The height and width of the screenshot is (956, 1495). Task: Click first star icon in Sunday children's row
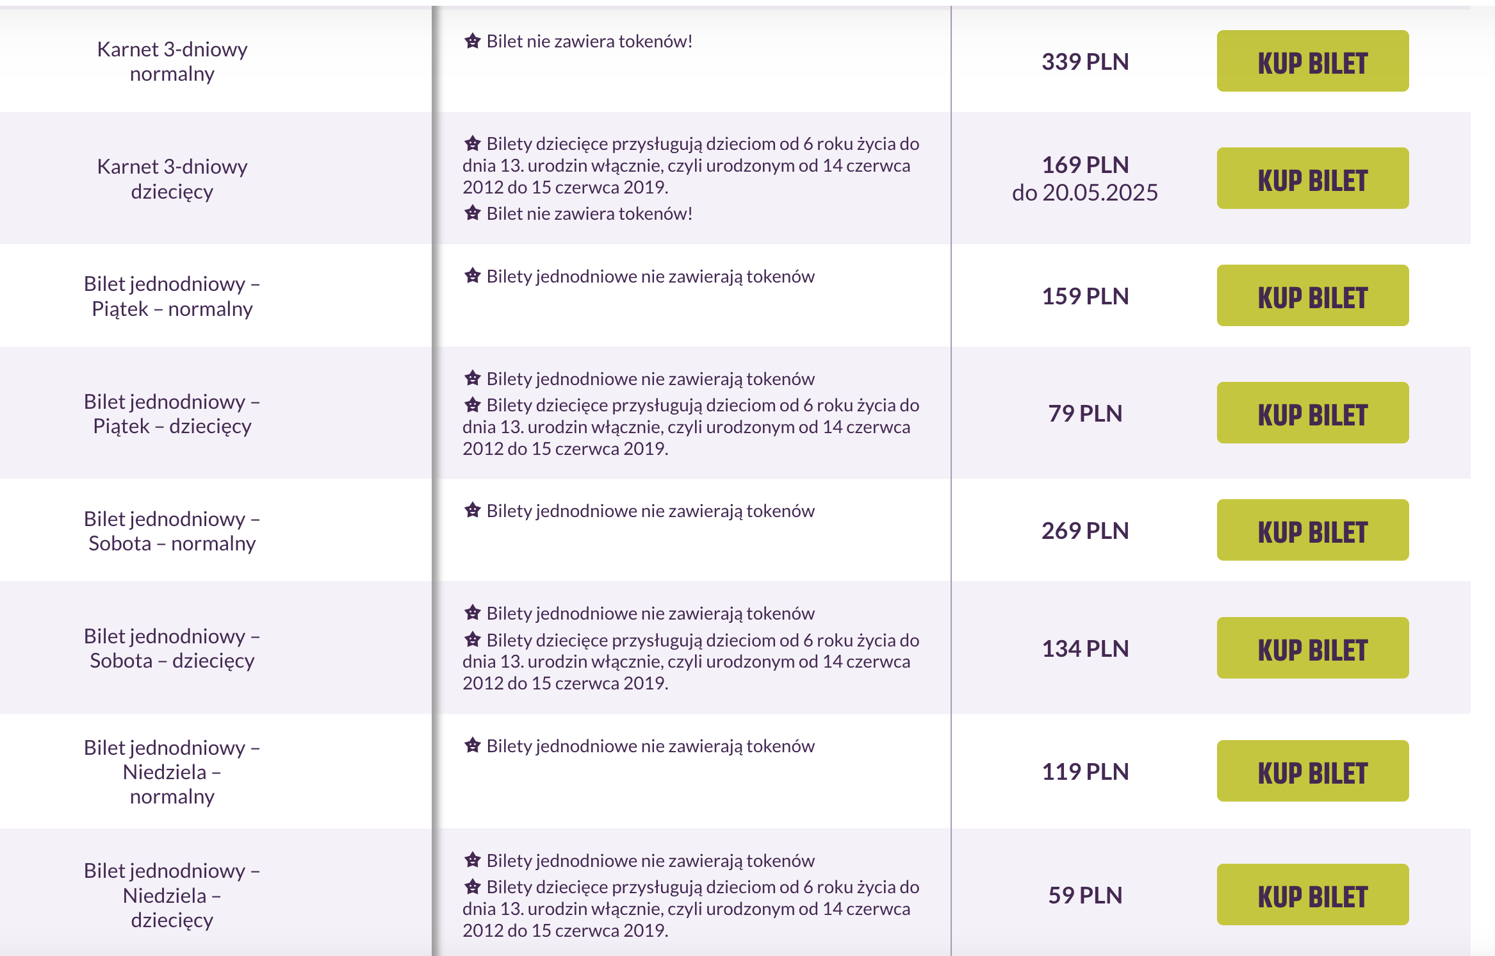click(x=473, y=860)
